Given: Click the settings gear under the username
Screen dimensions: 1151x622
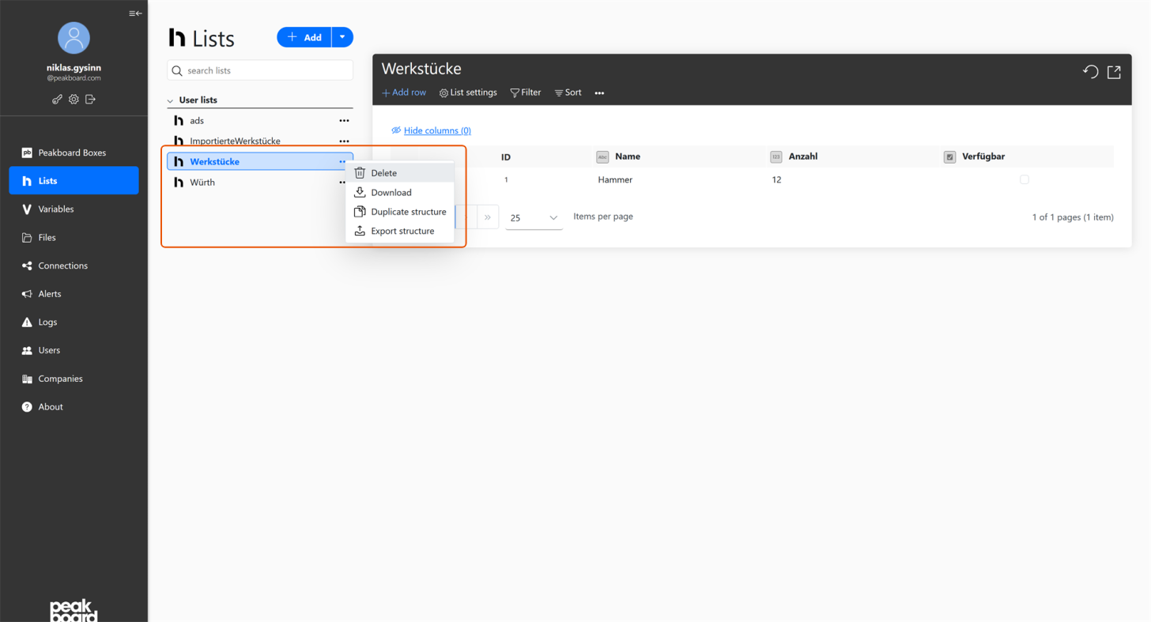Looking at the screenshot, I should (x=74, y=100).
